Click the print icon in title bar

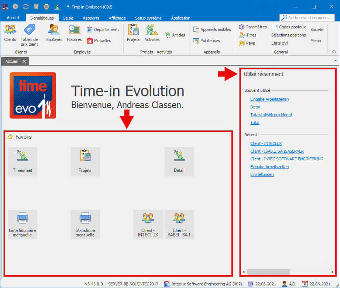(47, 7)
